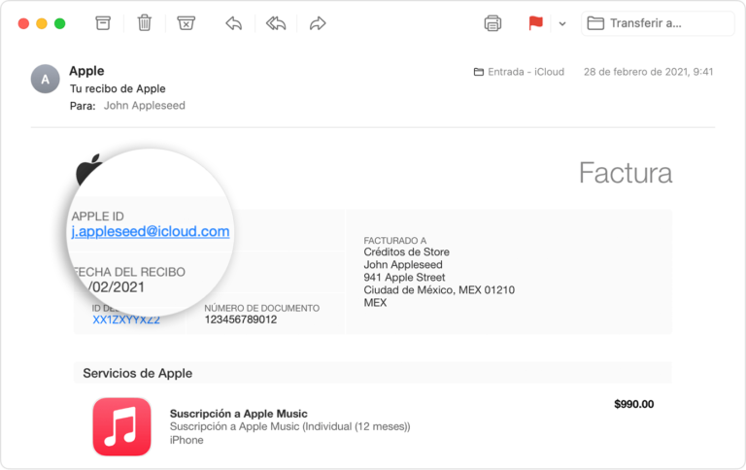
Task: Click the Apple Music app icon
Action: 121,426
